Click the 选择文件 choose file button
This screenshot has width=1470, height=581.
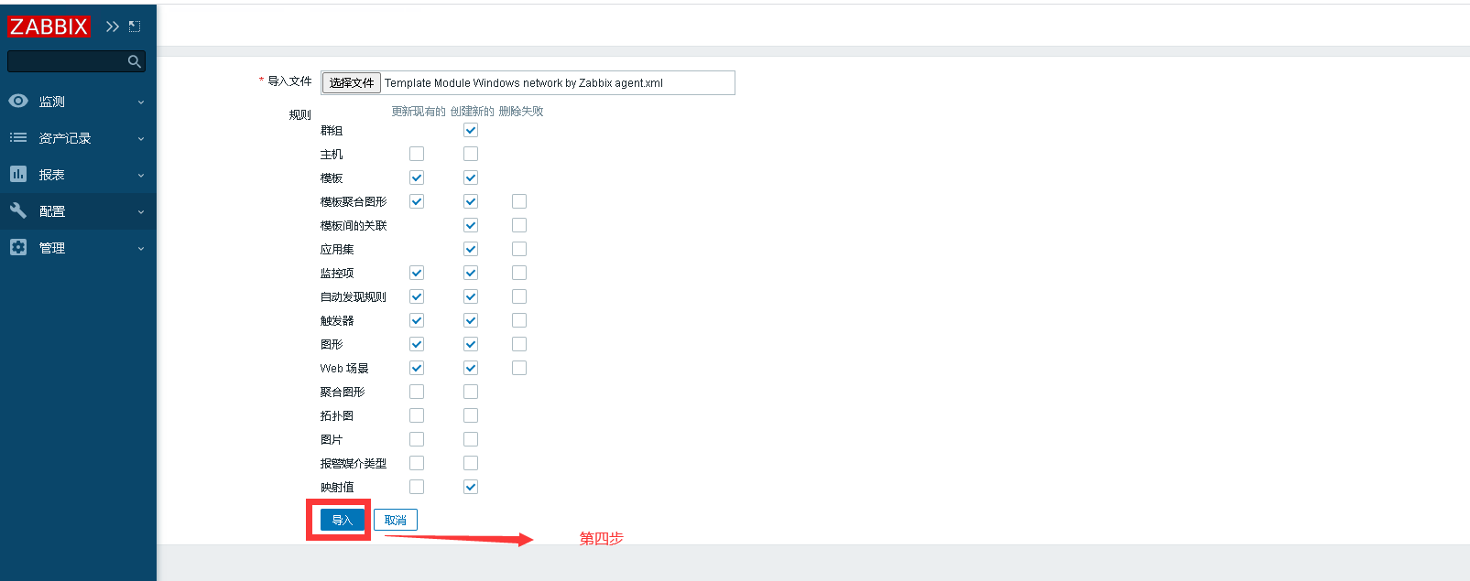[352, 82]
